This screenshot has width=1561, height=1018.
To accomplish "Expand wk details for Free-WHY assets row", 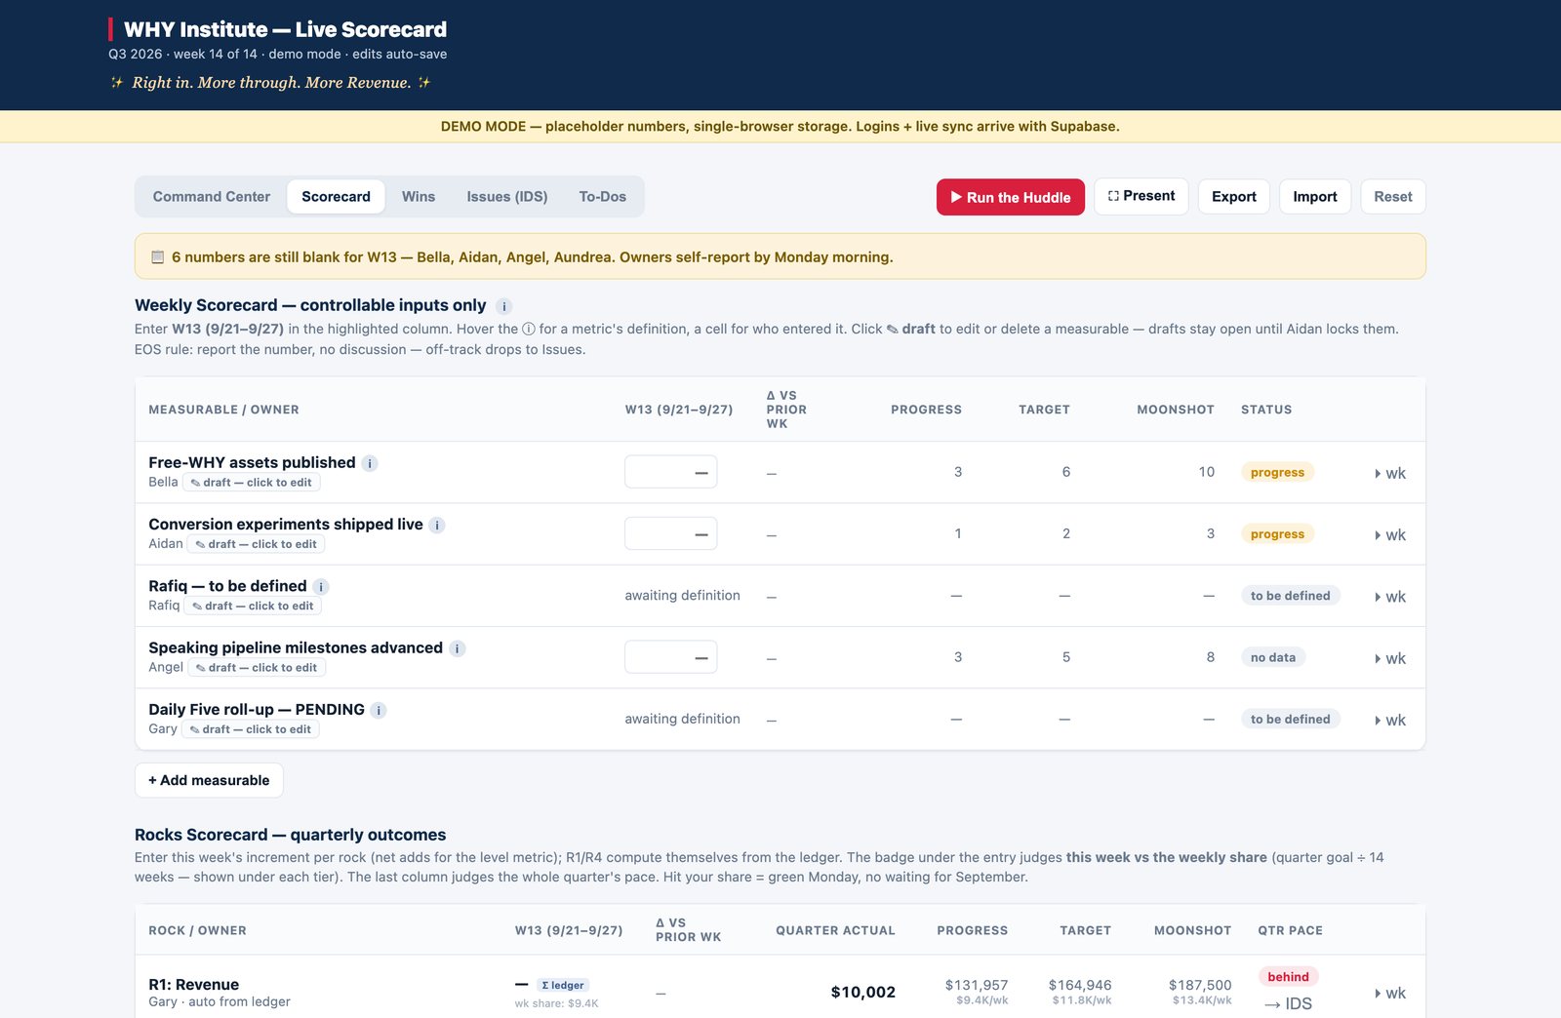I will [1390, 473].
